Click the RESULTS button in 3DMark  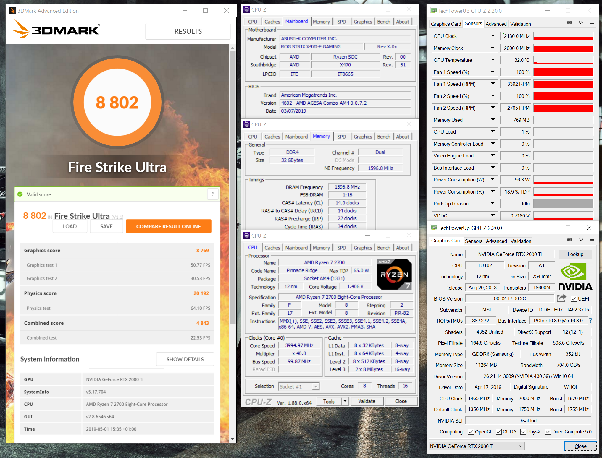point(188,31)
